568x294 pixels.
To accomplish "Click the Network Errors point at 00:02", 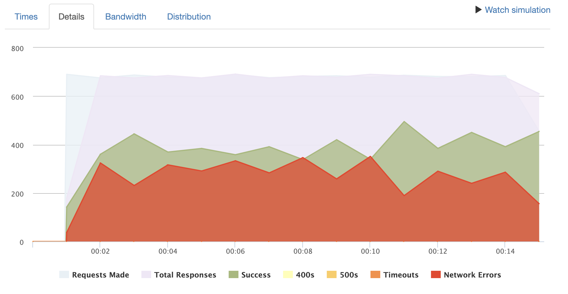I will tap(100, 163).
